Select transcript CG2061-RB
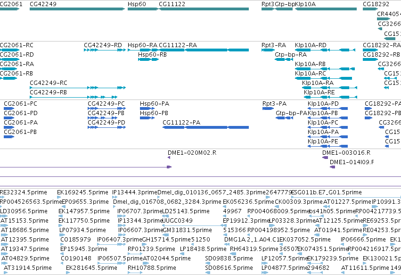 tap(8, 78)
